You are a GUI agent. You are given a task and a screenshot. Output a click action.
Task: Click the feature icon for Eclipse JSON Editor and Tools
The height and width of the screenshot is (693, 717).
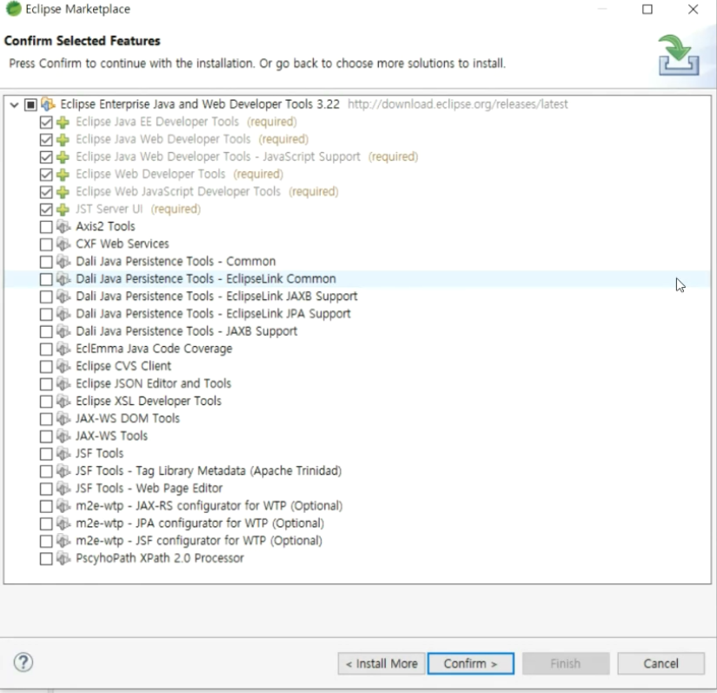pos(63,383)
